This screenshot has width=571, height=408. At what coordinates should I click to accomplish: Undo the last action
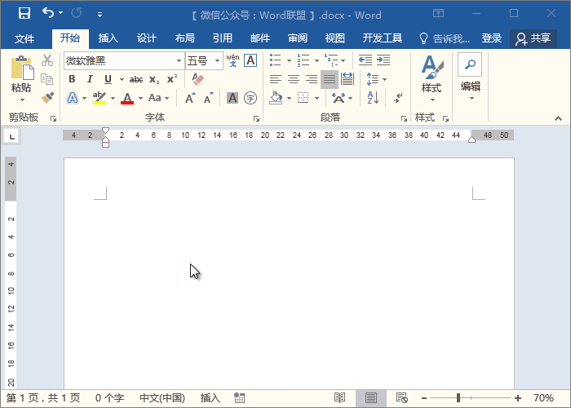click(x=47, y=13)
